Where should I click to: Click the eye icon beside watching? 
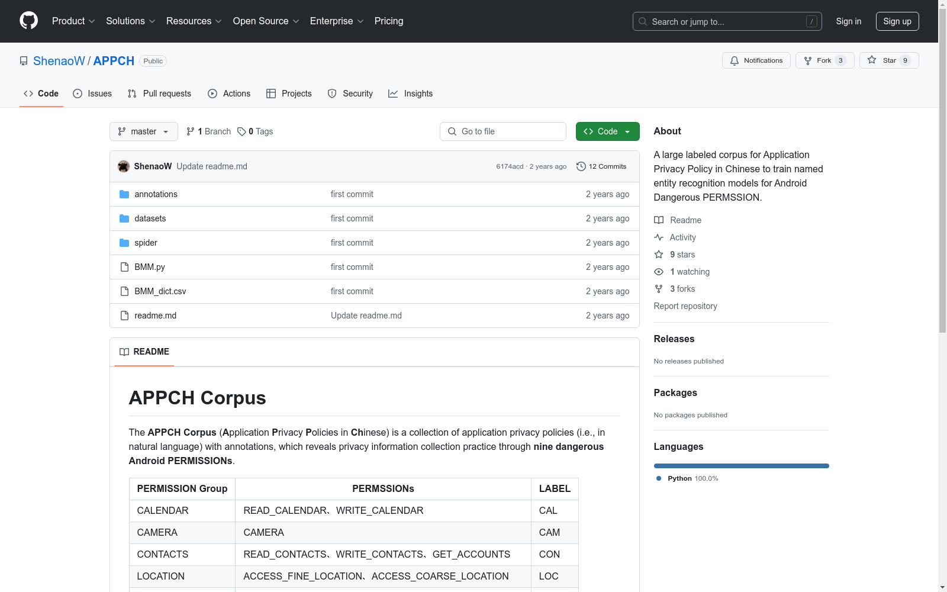pyautogui.click(x=659, y=272)
